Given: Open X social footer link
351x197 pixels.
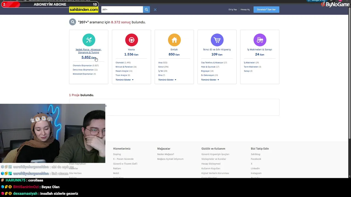Looking at the screenshot, I should (x=251, y=164).
